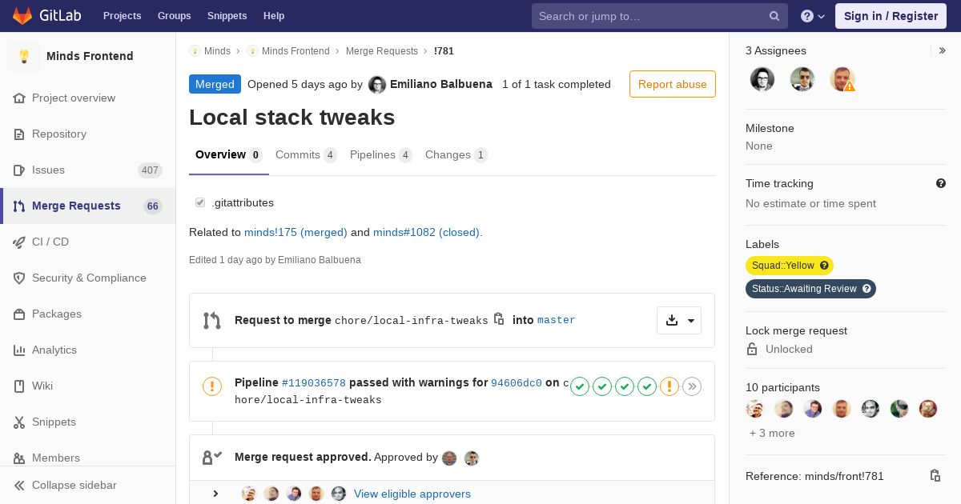Open Projects in top navigation
Screen dimensions: 961x504
[x=123, y=16]
